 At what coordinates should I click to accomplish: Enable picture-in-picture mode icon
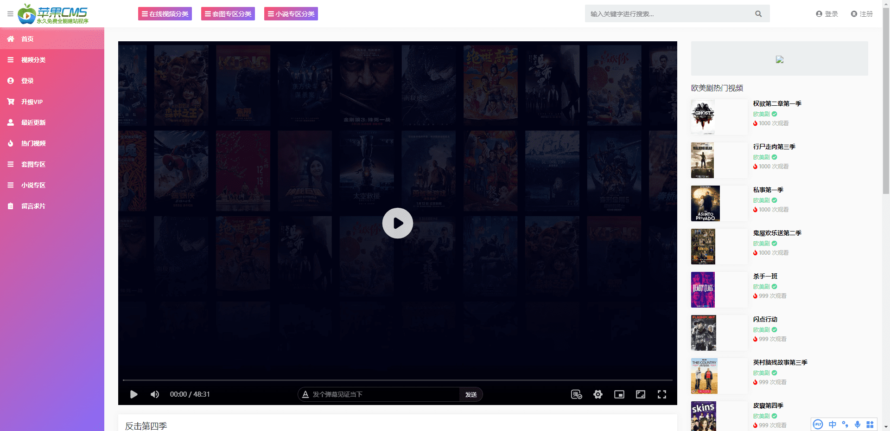pyautogui.click(x=619, y=394)
